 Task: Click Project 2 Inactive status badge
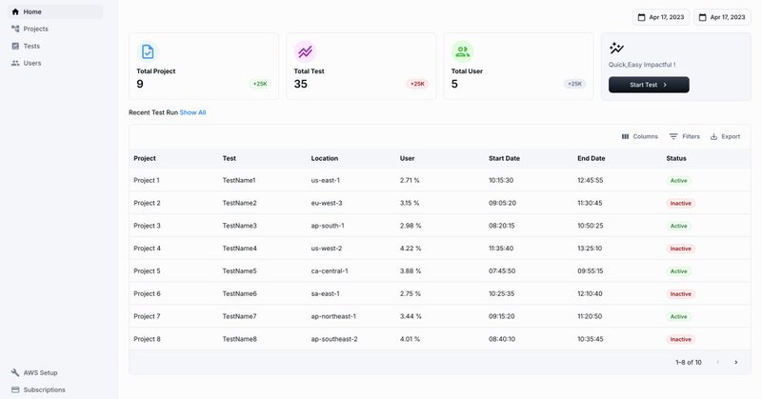(x=681, y=204)
